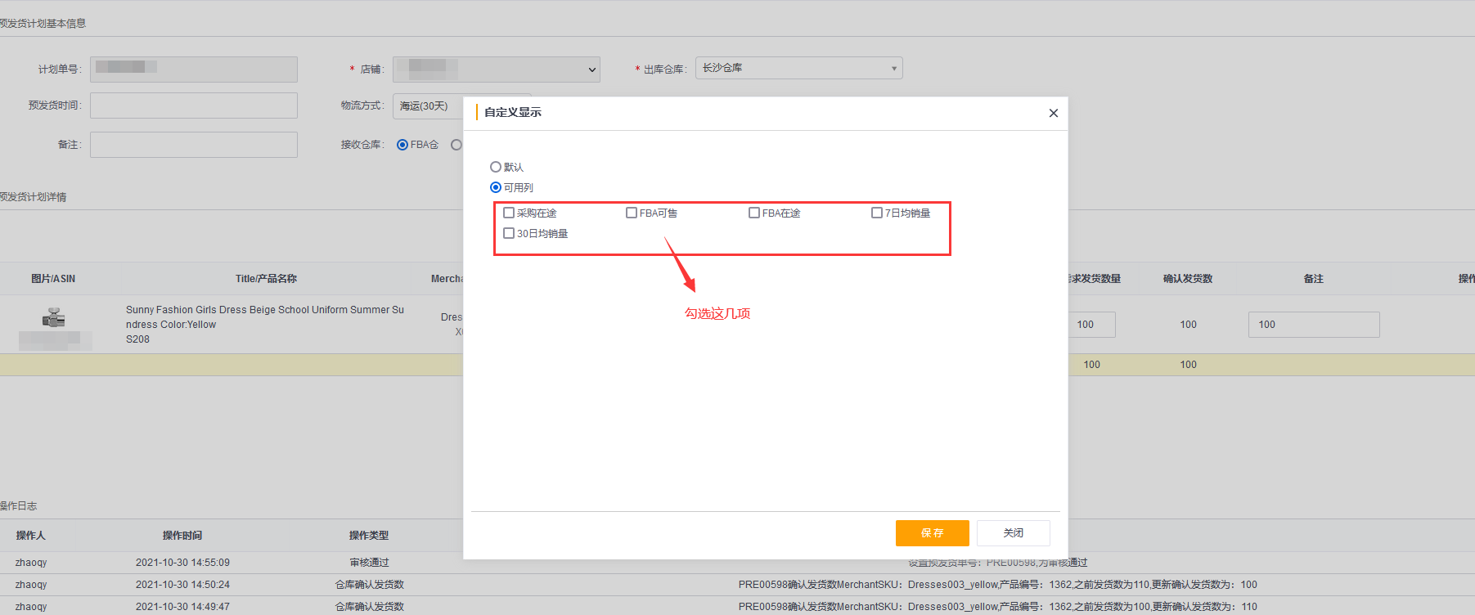Click the 要求发货数量 input with 100
The width and height of the screenshot is (1475, 615).
pos(1091,325)
